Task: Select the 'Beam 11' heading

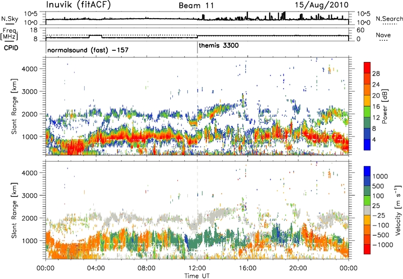Action: coord(196,6)
